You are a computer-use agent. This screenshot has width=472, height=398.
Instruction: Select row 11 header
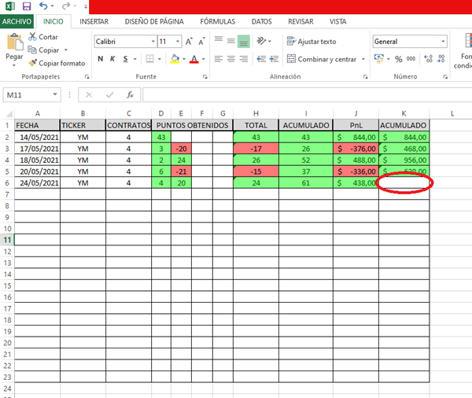pyautogui.click(x=7, y=240)
